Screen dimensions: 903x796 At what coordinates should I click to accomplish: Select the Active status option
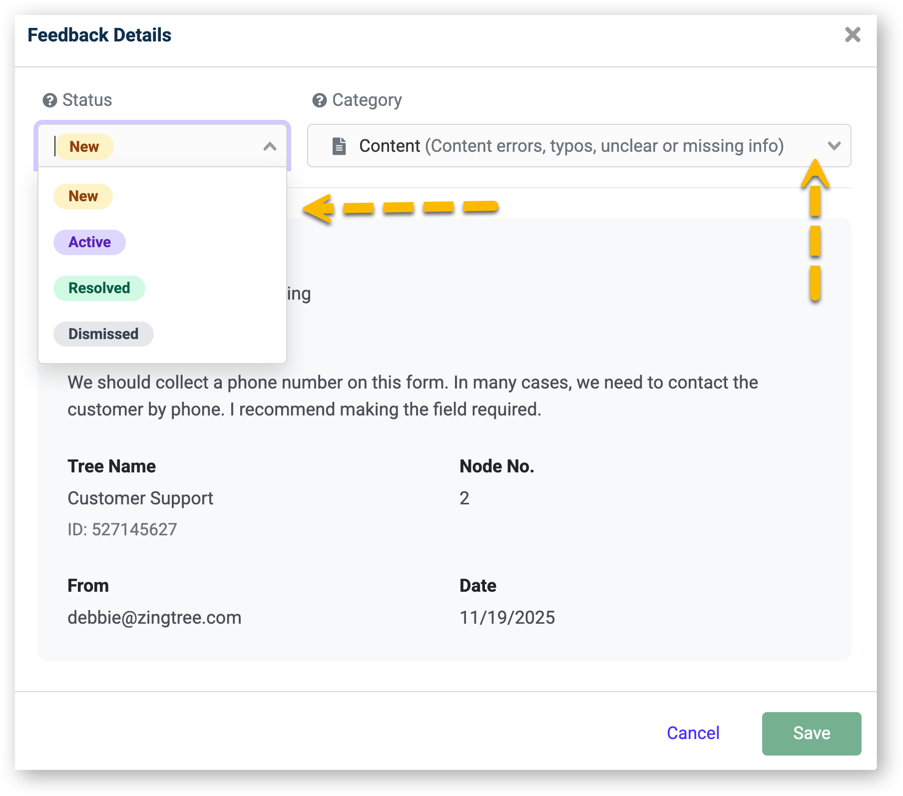pyautogui.click(x=89, y=242)
